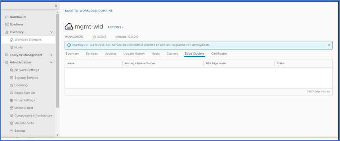340x141 pixels.
Task: Click the Solutions icon in sidebar
Action: (x=7, y=25)
